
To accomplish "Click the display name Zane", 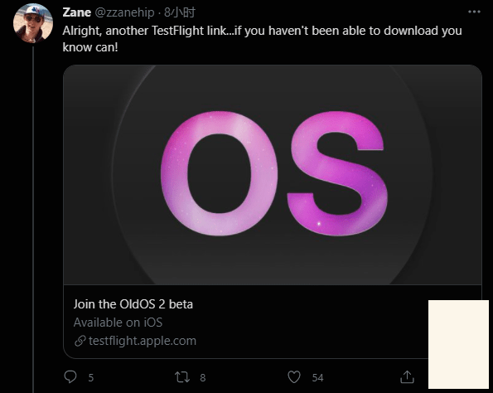I will [x=77, y=12].
